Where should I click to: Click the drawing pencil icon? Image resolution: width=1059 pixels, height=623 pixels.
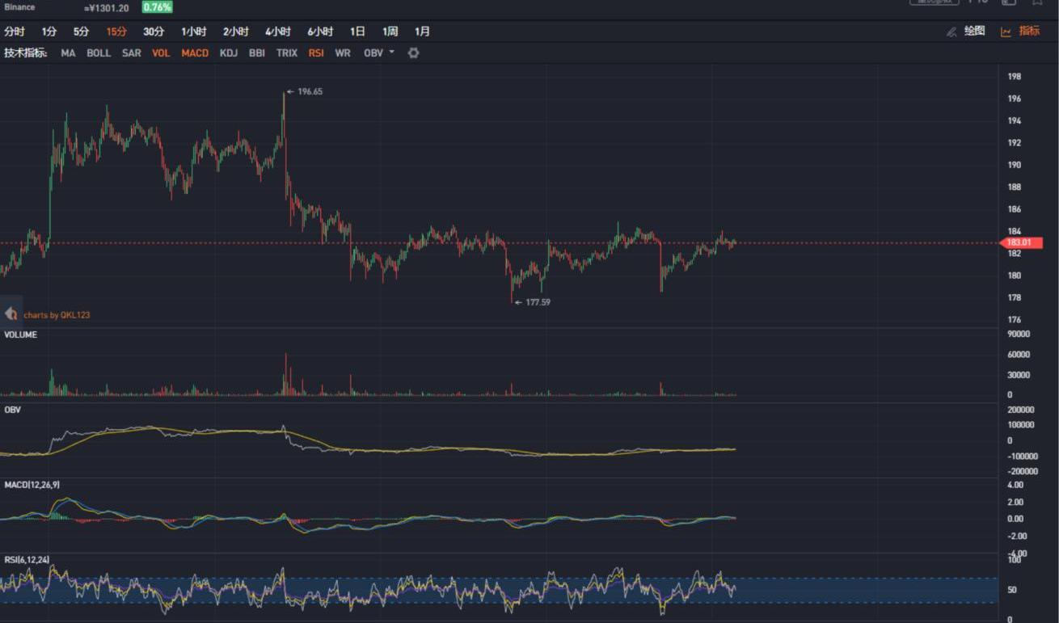(951, 32)
